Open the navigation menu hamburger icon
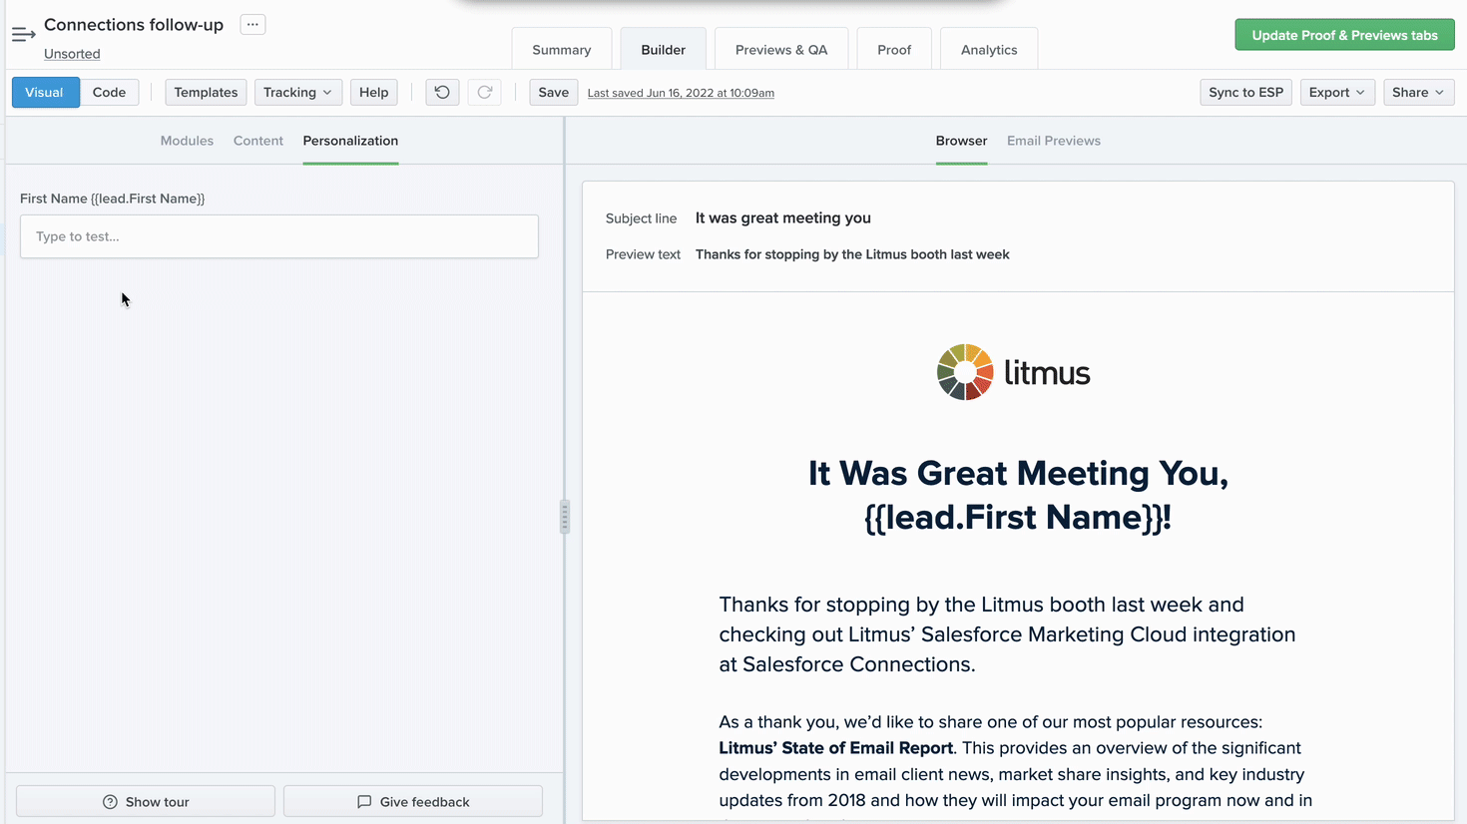1467x824 pixels. pyautogui.click(x=23, y=35)
